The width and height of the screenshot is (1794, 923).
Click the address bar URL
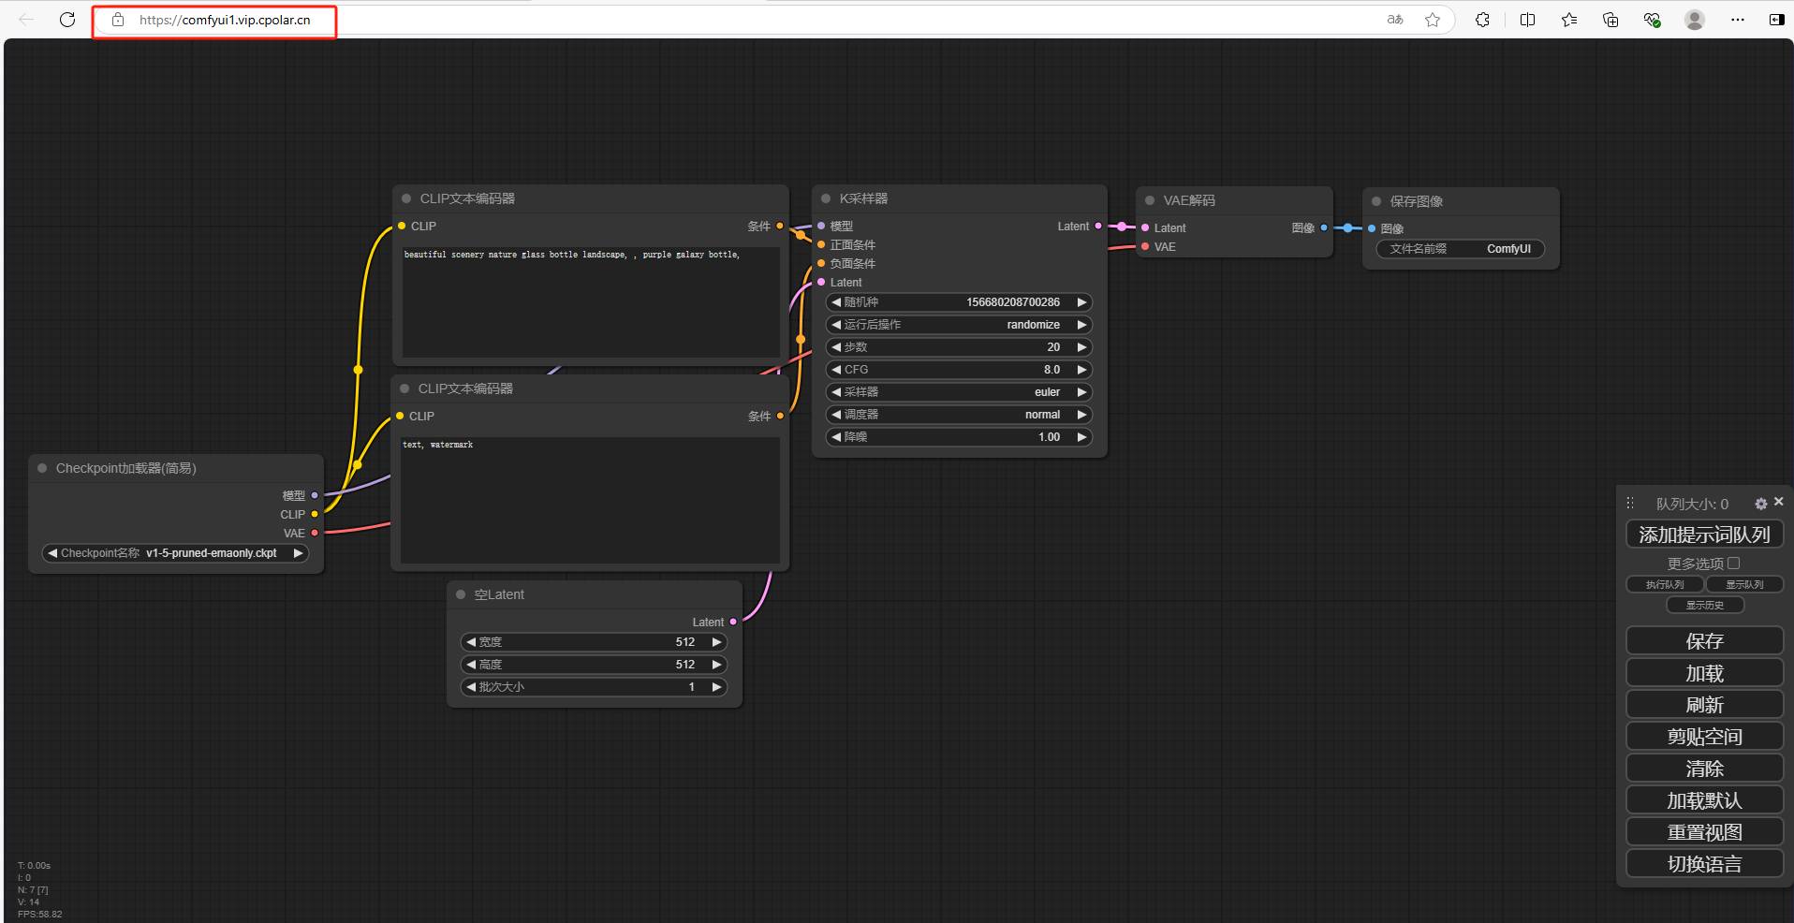pos(225,20)
